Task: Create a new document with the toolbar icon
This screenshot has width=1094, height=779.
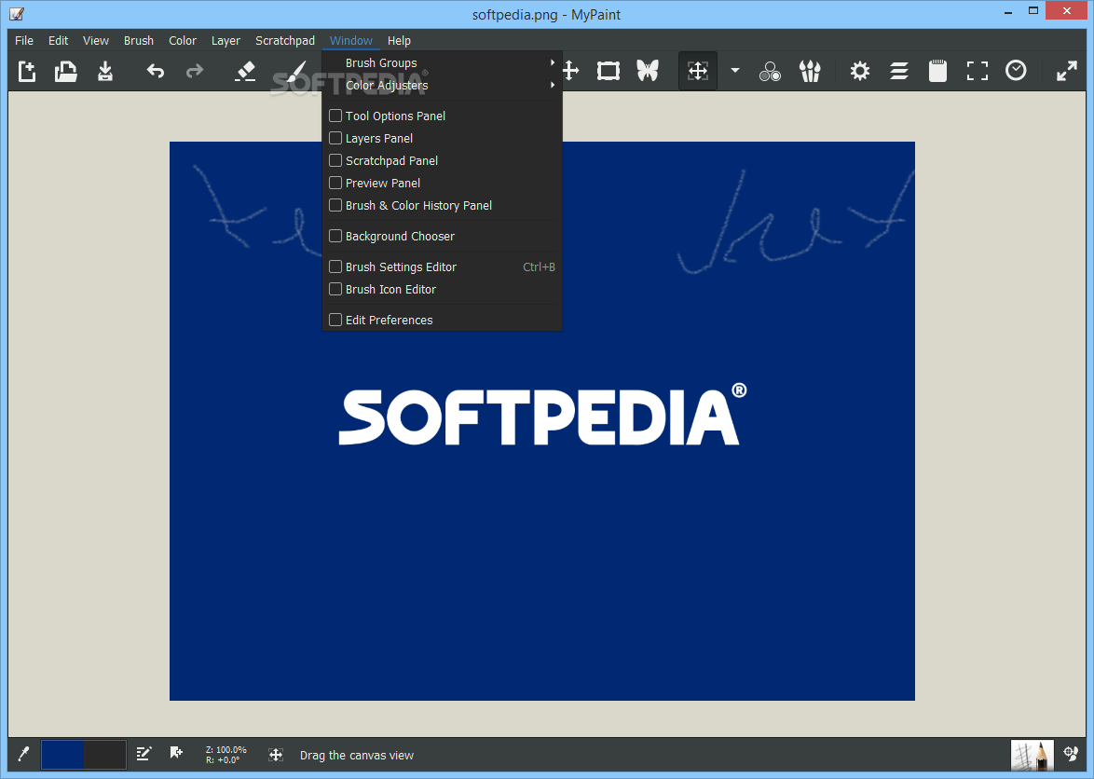Action: coord(26,71)
